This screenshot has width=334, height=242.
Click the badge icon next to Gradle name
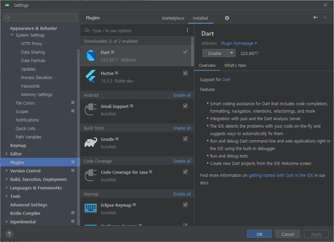pyautogui.click(x=117, y=139)
